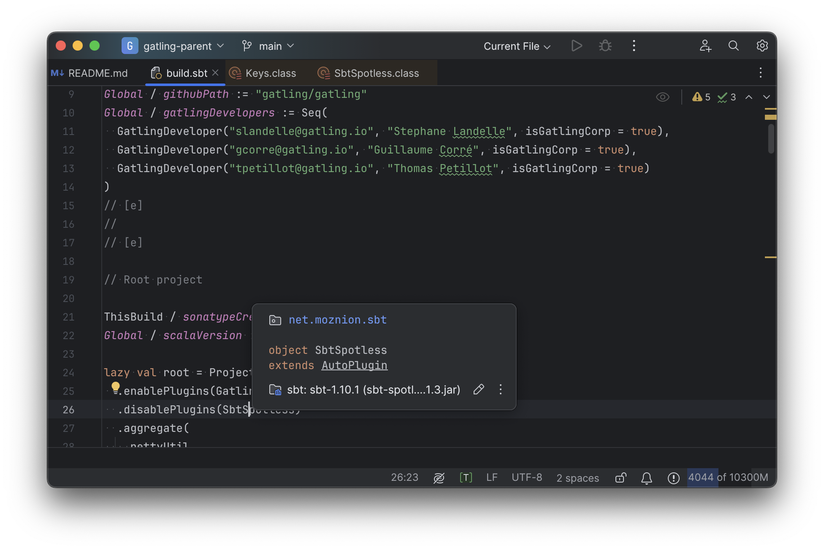Click the net.moznion.sbt package link

pos(337,320)
